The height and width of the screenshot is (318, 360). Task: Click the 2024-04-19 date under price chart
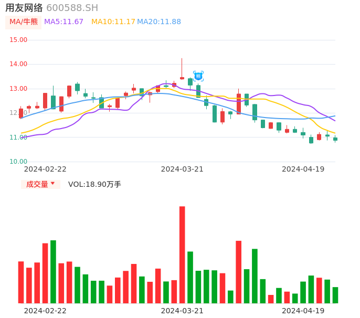click(303, 169)
